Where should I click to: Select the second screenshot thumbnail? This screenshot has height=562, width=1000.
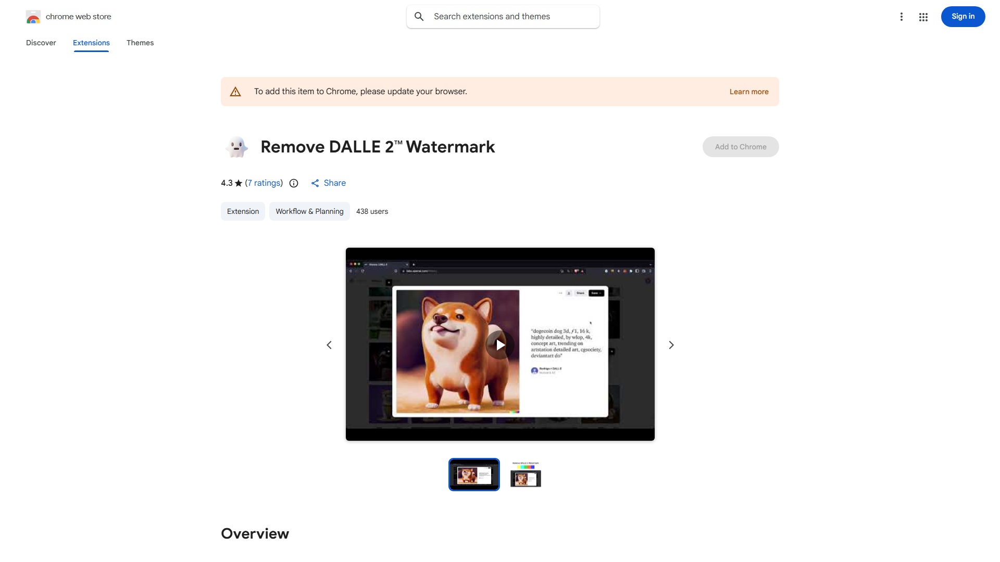(x=525, y=474)
